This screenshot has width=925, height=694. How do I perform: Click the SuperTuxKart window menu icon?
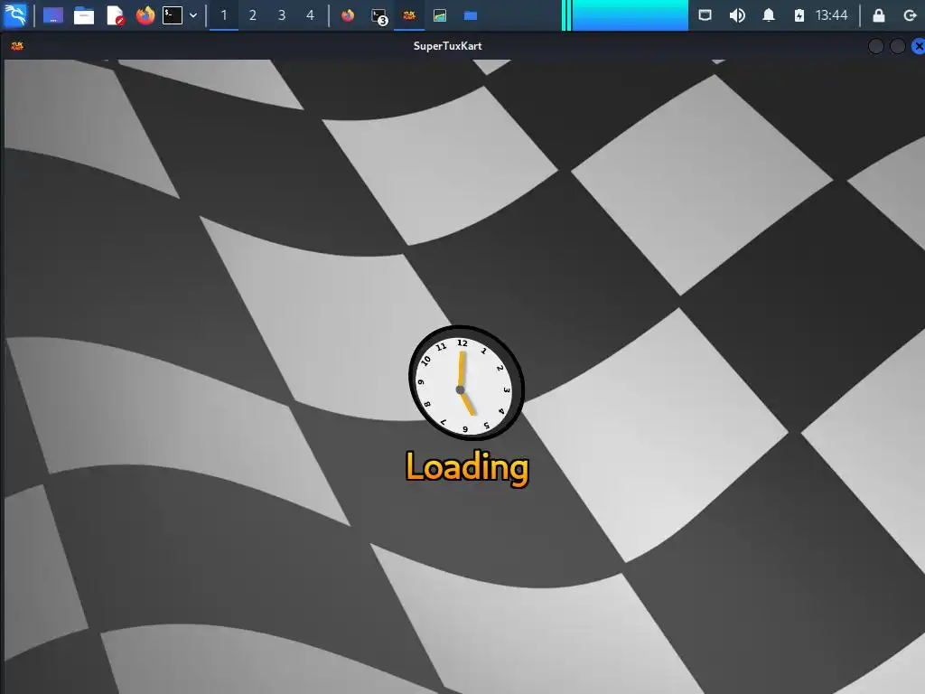tap(17, 46)
